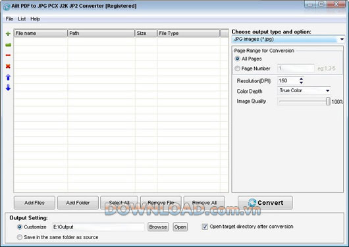
Task: Click the Size column header
Action: click(x=146, y=33)
